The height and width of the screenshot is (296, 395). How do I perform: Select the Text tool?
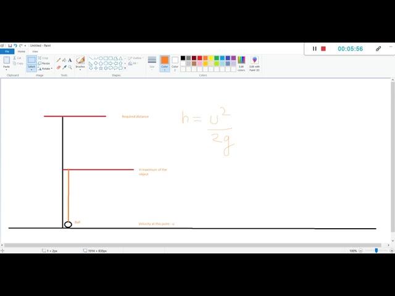(x=70, y=60)
